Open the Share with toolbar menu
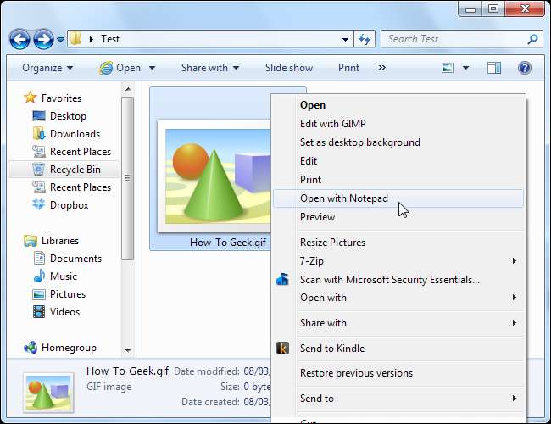The width and height of the screenshot is (551, 424). click(210, 68)
